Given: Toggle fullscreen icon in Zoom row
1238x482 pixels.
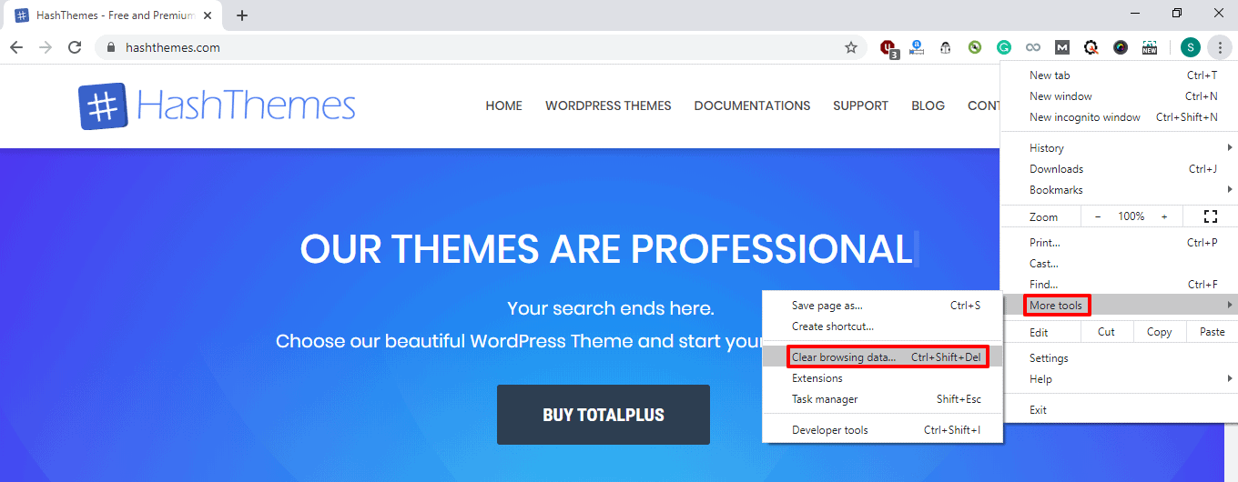Looking at the screenshot, I should coord(1211,216).
